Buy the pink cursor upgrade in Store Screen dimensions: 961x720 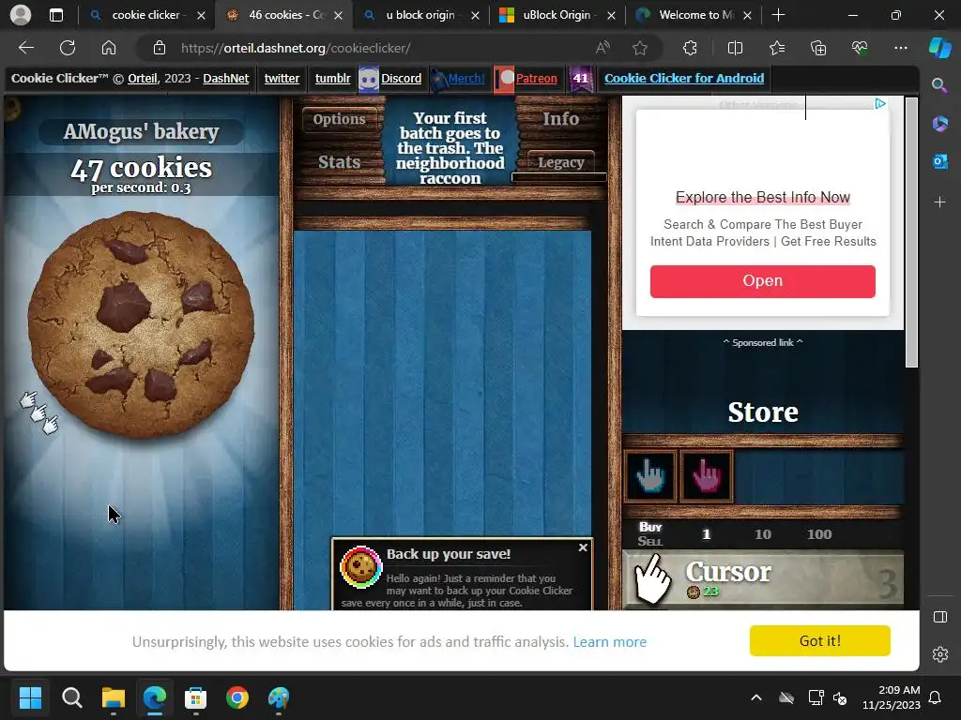coord(706,475)
